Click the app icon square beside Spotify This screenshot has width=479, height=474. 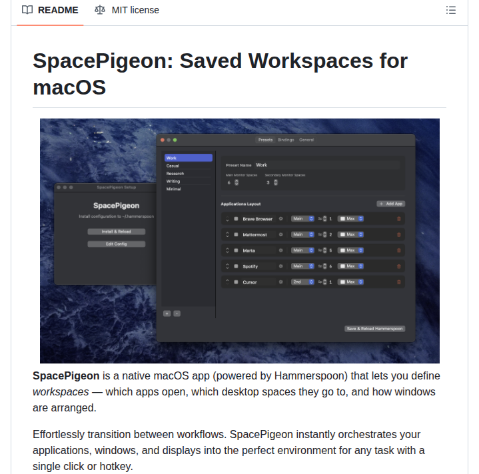(236, 266)
